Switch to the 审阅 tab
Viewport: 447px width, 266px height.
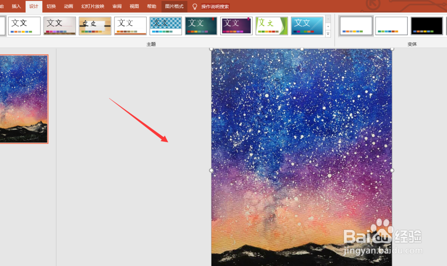tap(117, 6)
